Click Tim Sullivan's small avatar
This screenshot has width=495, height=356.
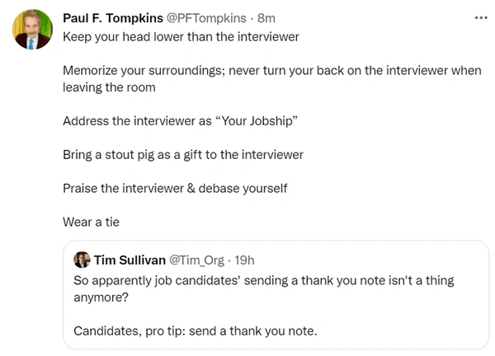82,260
